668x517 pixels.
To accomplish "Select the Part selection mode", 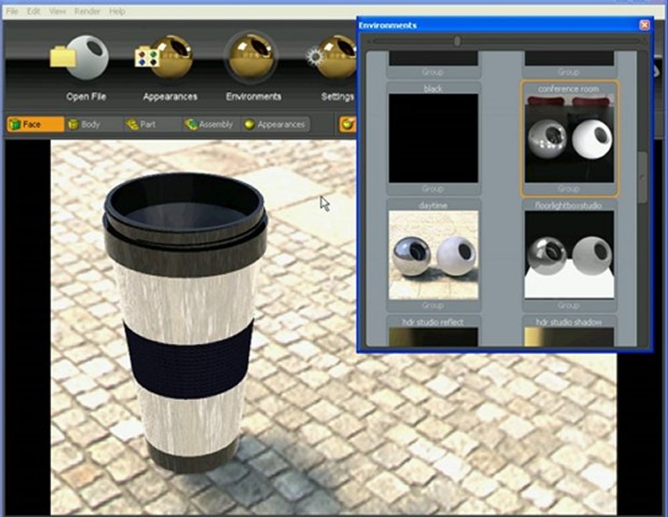I will coord(152,124).
